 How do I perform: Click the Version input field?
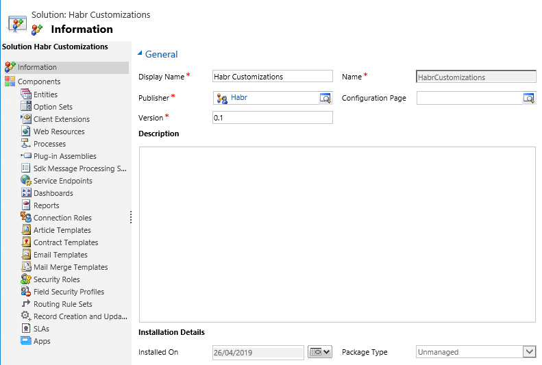click(273, 117)
